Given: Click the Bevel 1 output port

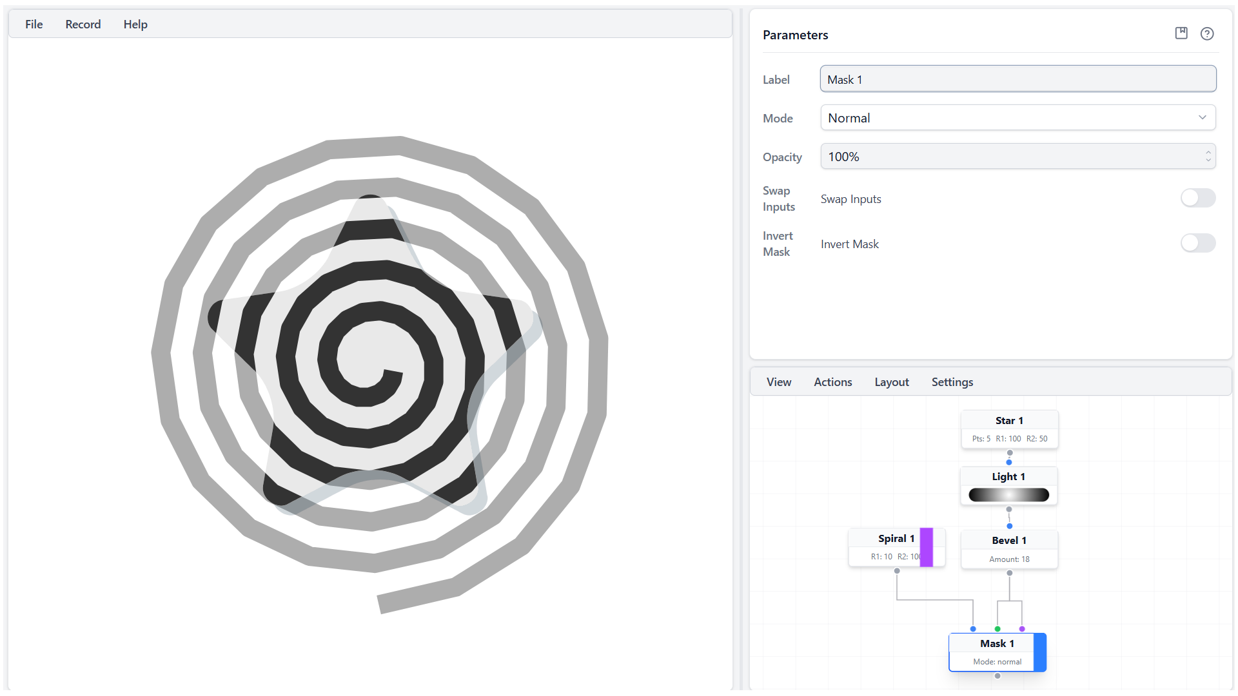Looking at the screenshot, I should [x=1010, y=573].
